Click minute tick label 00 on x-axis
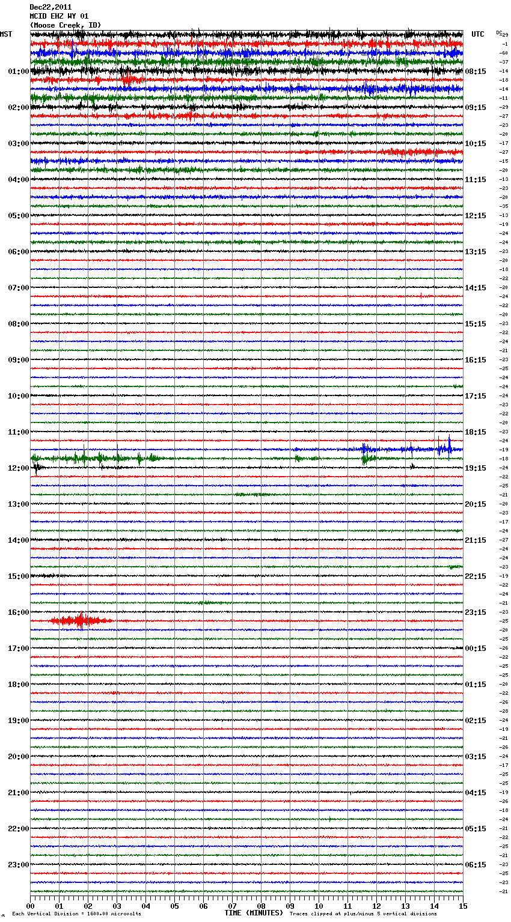Screen dimensions: 511x922 [x=31, y=906]
